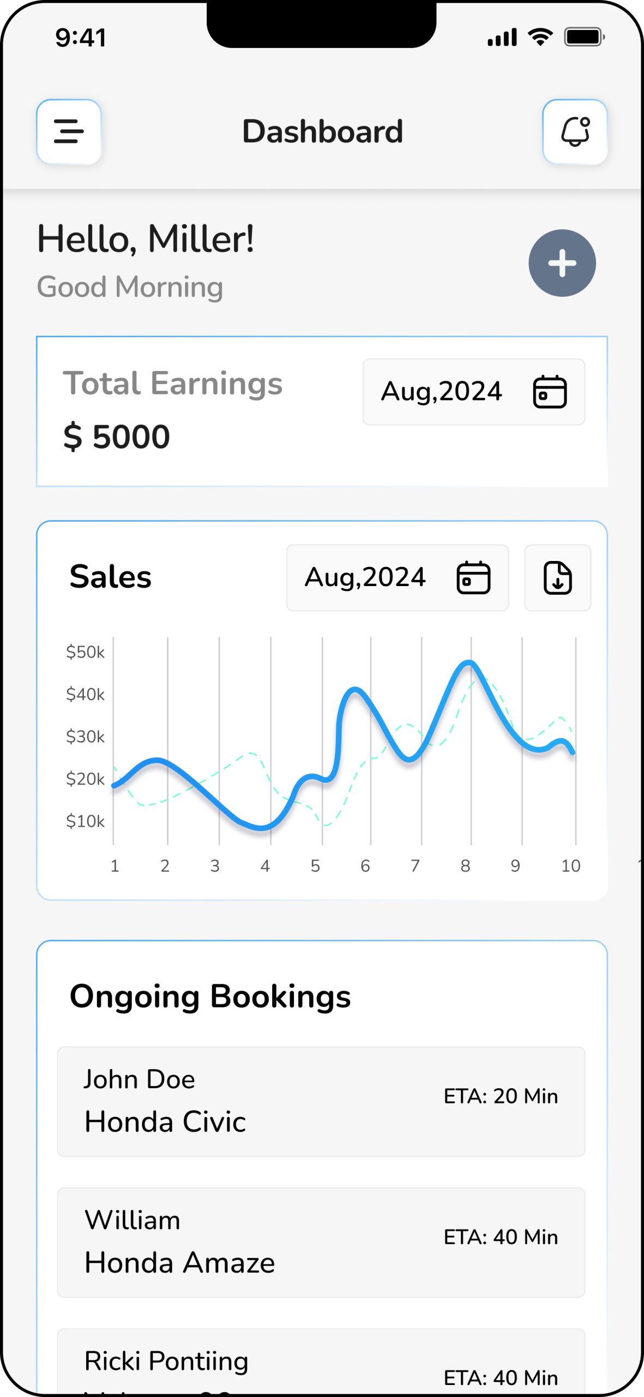This screenshot has height=1397, width=644.
Task: Open William Honda Amaze booking
Action: click(x=321, y=1242)
